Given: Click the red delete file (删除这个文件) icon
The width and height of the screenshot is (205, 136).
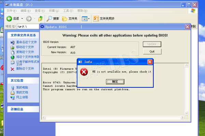Looking at the screenshot, I should click(x=12, y=69).
